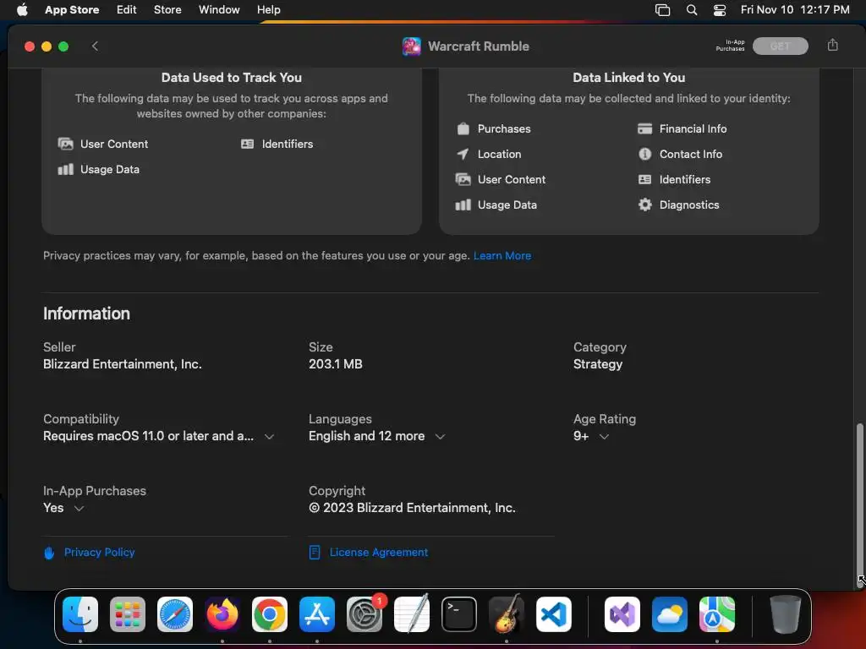Open Finder from the dock
This screenshot has width=866, height=649.
pos(80,614)
